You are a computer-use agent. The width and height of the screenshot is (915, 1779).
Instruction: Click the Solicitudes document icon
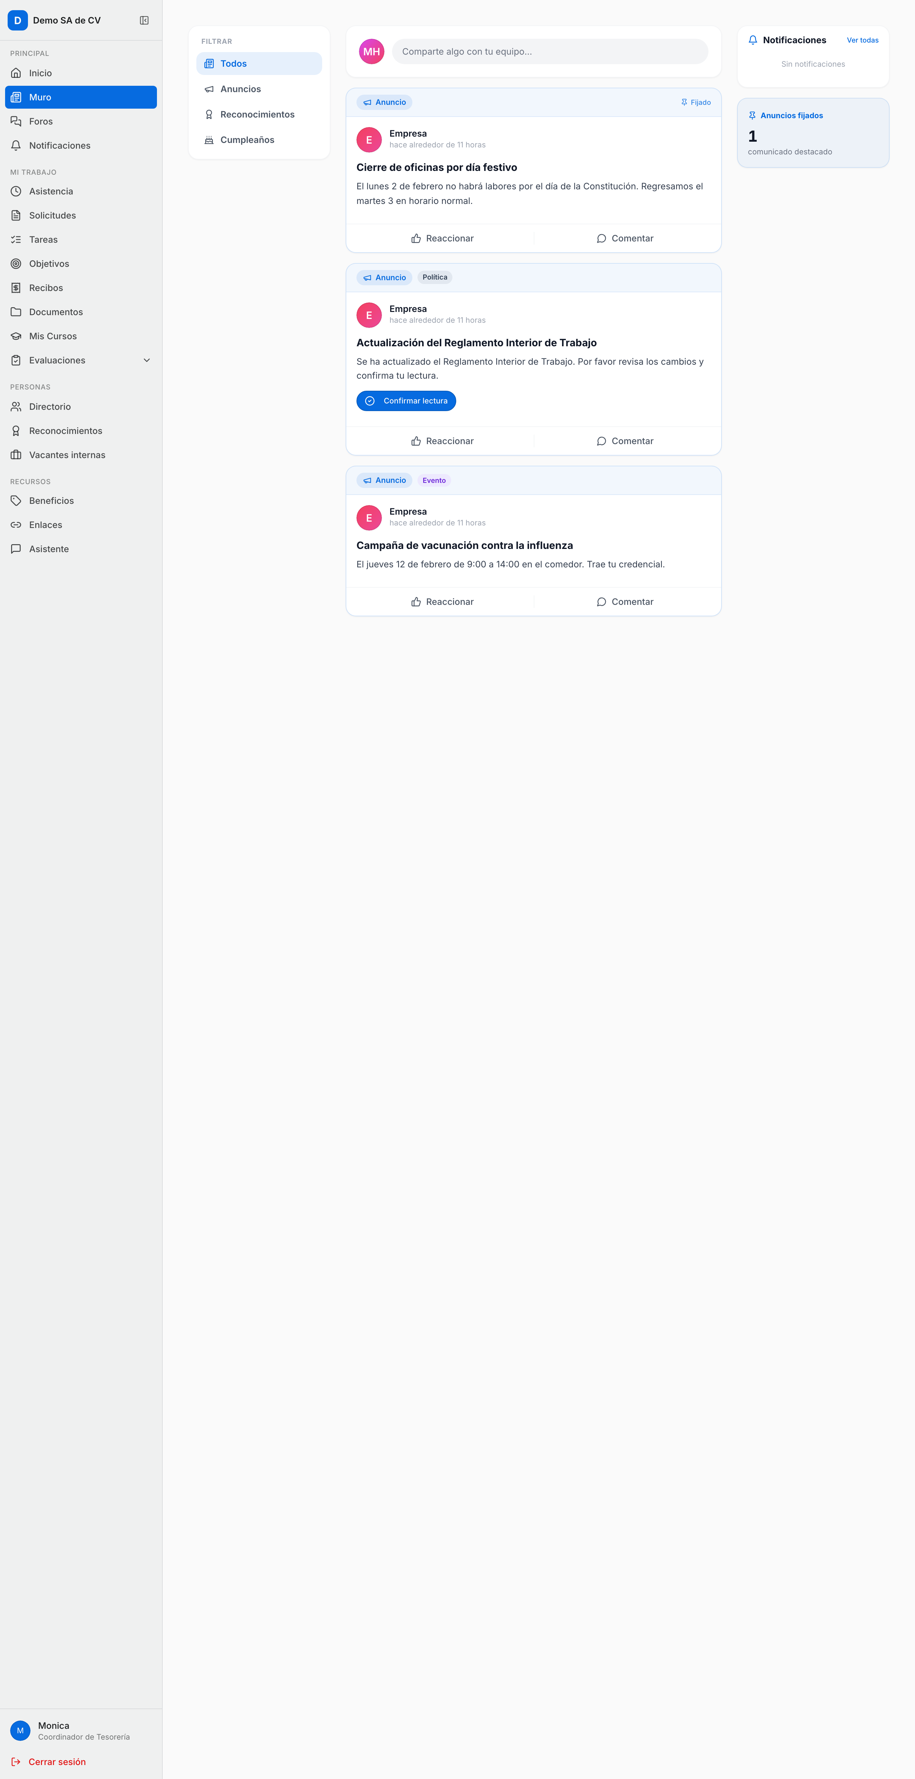pos(16,215)
